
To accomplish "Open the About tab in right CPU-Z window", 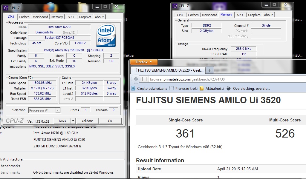I will 268,15.
